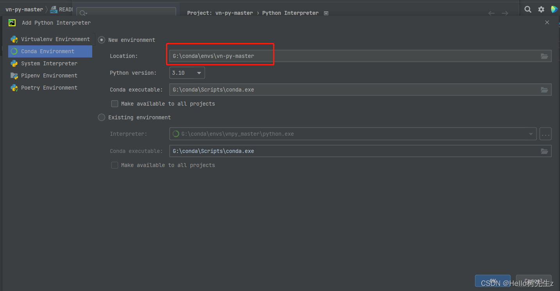Click the Pipenv Environment folder icon
Screen dimensions: 560x291
pos(14,75)
